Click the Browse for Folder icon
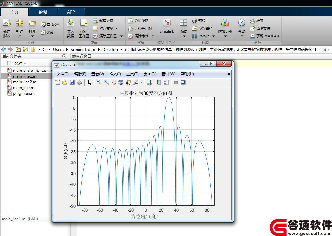 click(x=25, y=50)
